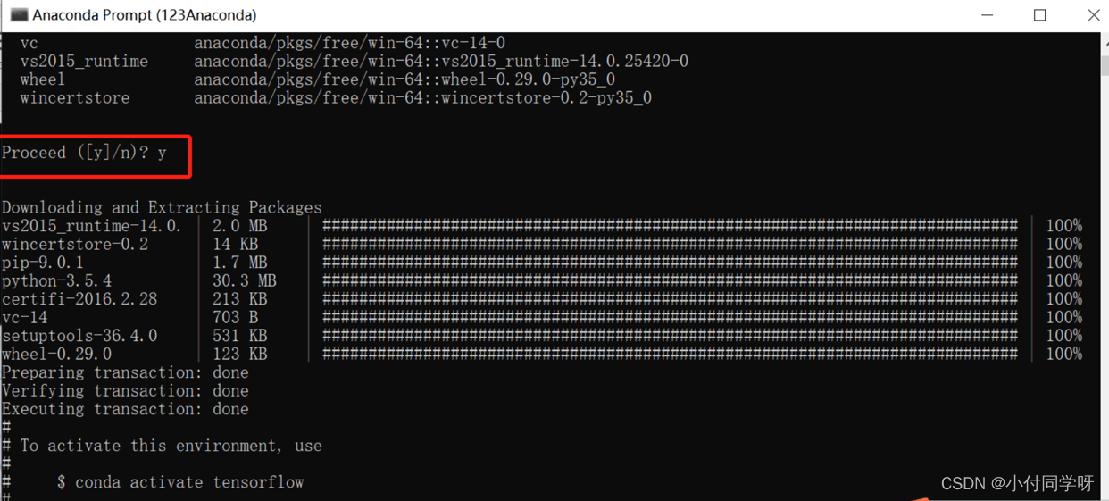Screen dimensions: 1109x501
Task: Click the setuptools-36.4.0 package name
Action: pos(79,336)
